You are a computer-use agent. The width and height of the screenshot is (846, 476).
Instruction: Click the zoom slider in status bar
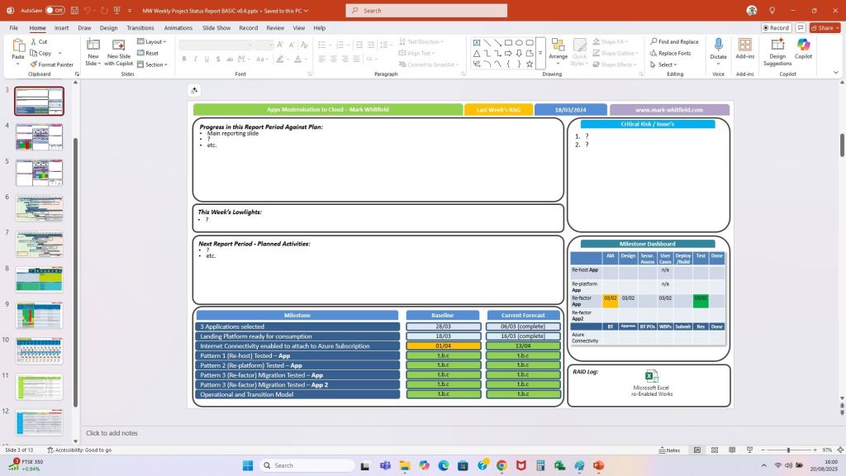point(787,450)
